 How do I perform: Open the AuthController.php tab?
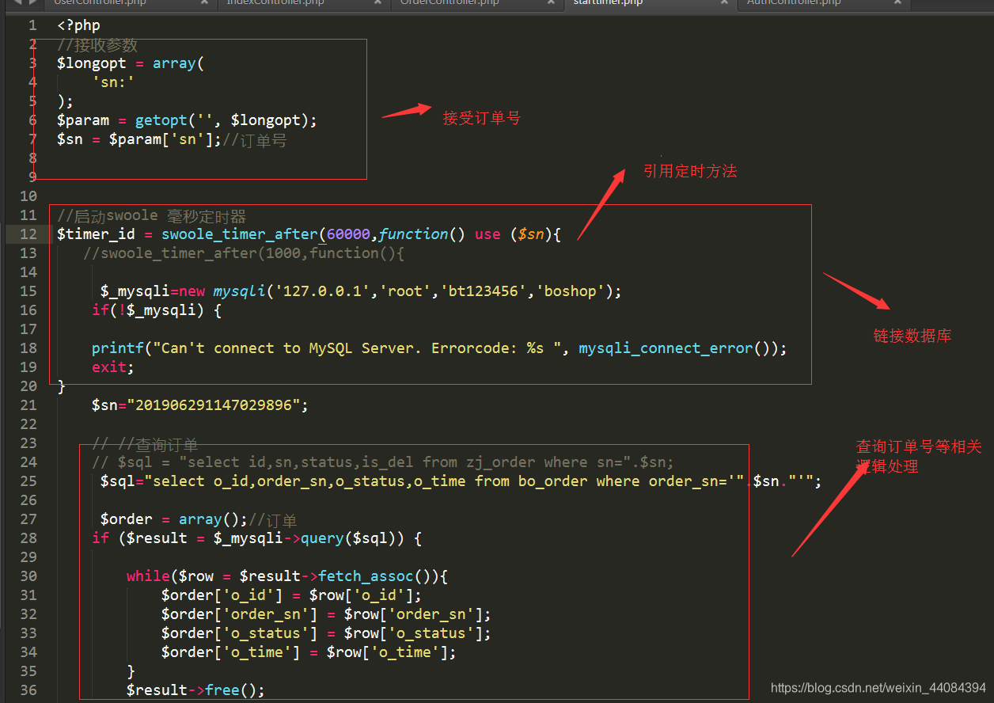[793, 4]
